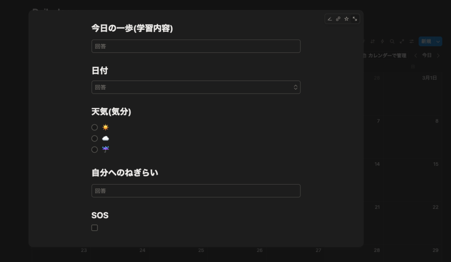The image size is (451, 262).
Task: Click the automations lightning icon
Action: tap(382, 41)
